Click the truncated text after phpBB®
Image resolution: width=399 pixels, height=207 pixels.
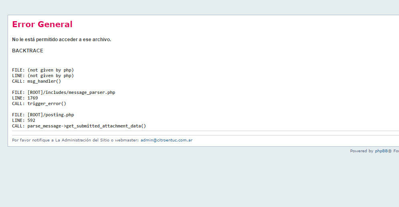396,151
